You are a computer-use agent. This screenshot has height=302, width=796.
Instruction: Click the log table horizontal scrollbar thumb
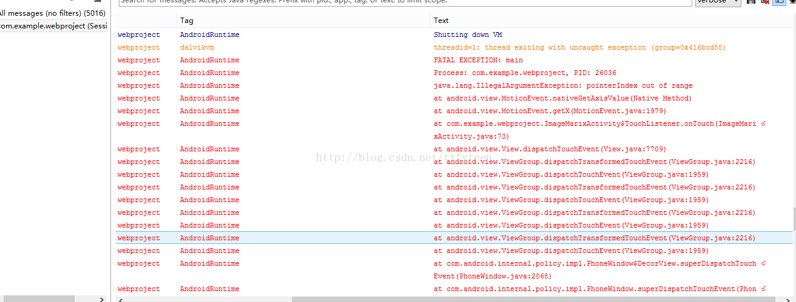click(x=533, y=299)
